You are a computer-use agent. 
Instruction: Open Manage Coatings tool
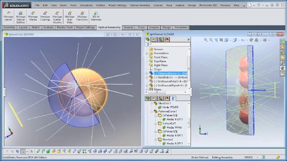(x=45, y=16)
